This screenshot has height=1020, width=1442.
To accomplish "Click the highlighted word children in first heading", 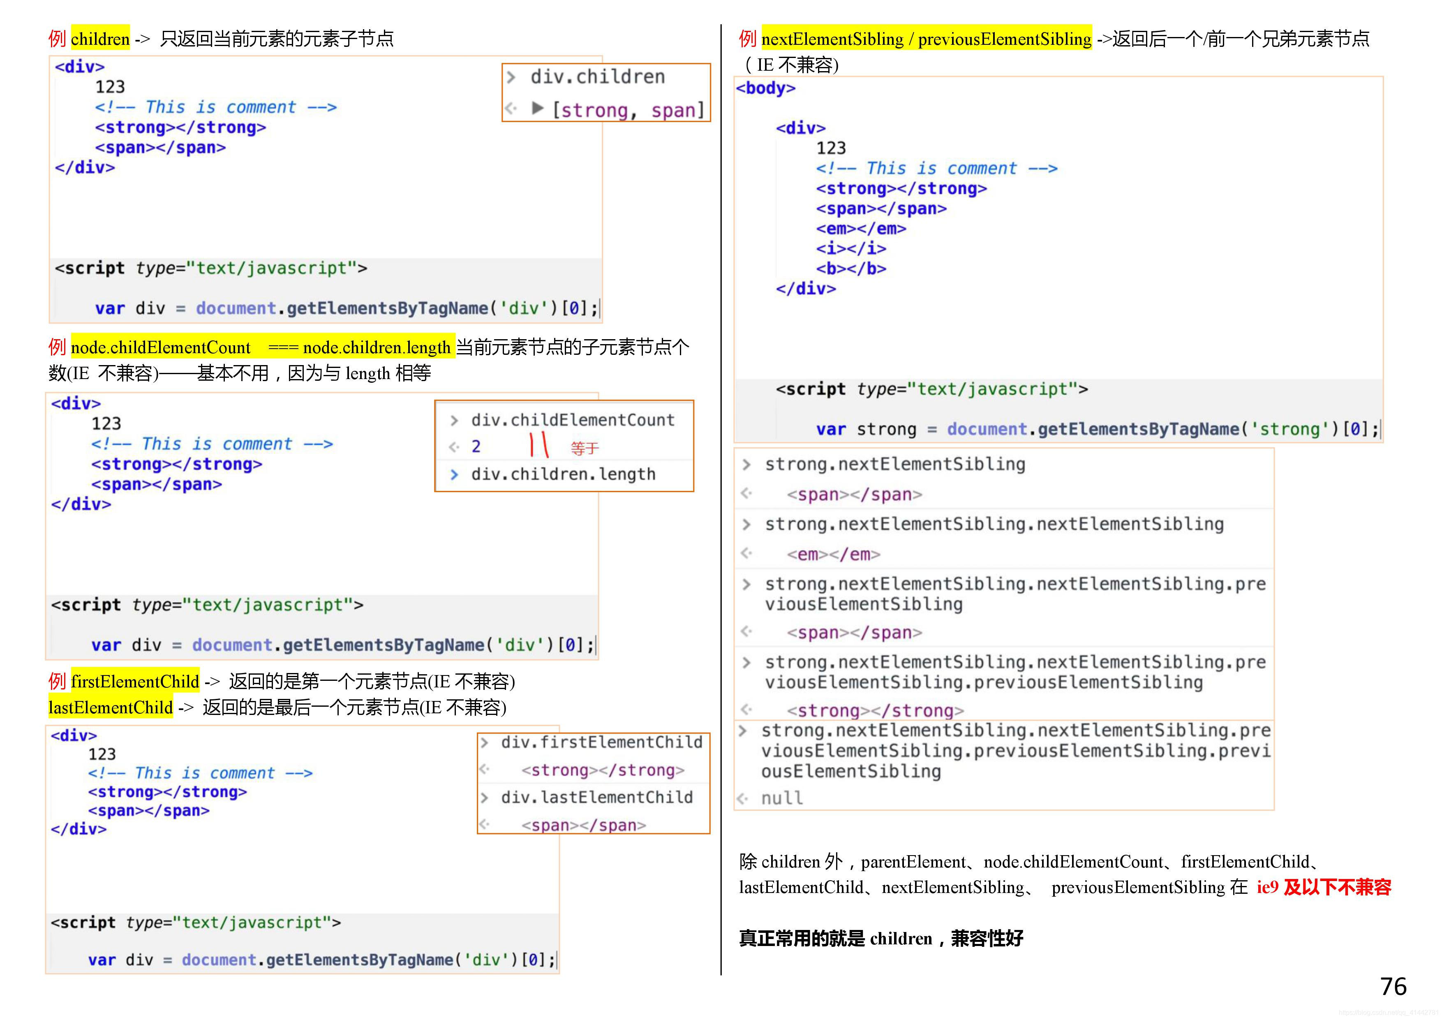I will [100, 39].
